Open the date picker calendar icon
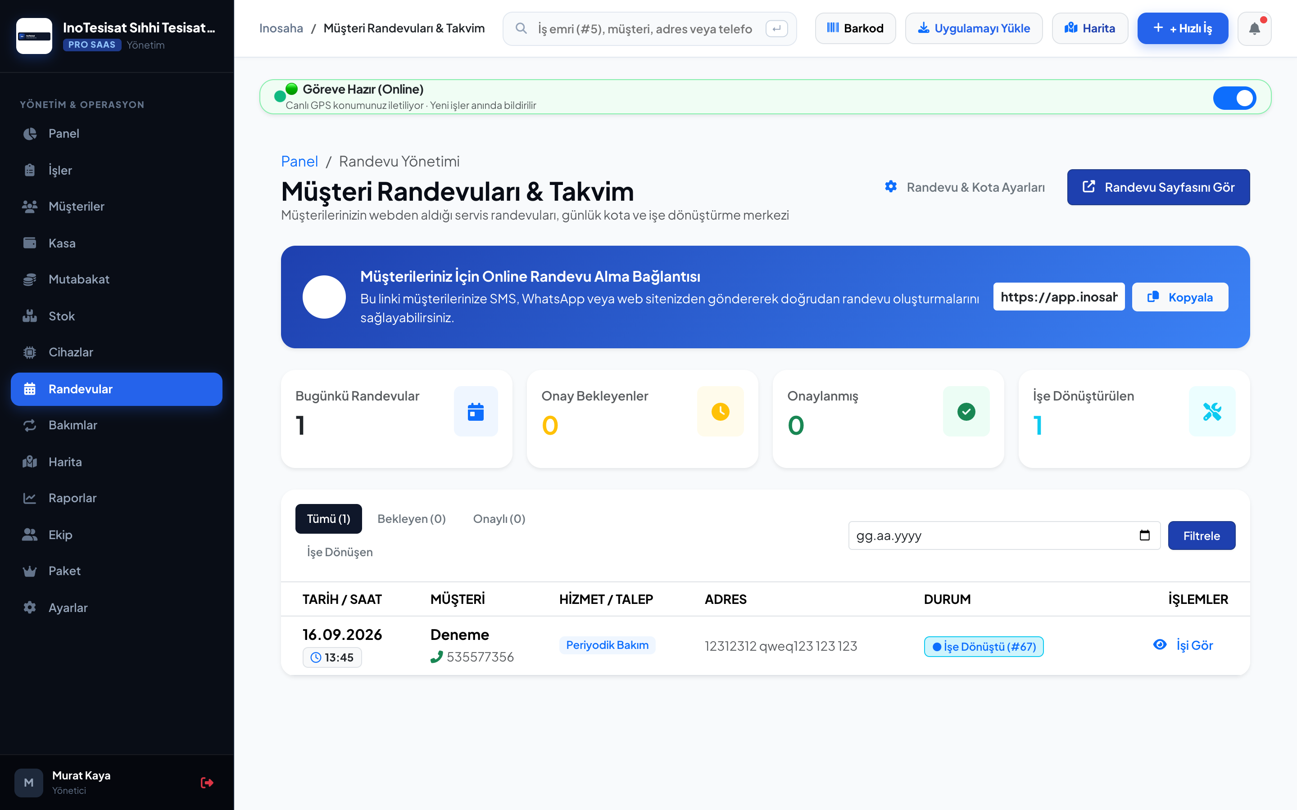The height and width of the screenshot is (810, 1297). pos(1144,535)
